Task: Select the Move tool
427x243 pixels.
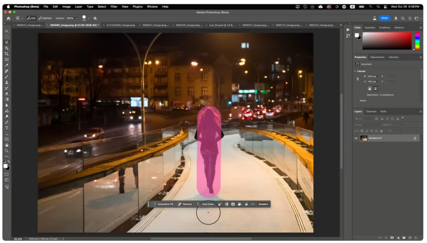Action: click(7, 31)
